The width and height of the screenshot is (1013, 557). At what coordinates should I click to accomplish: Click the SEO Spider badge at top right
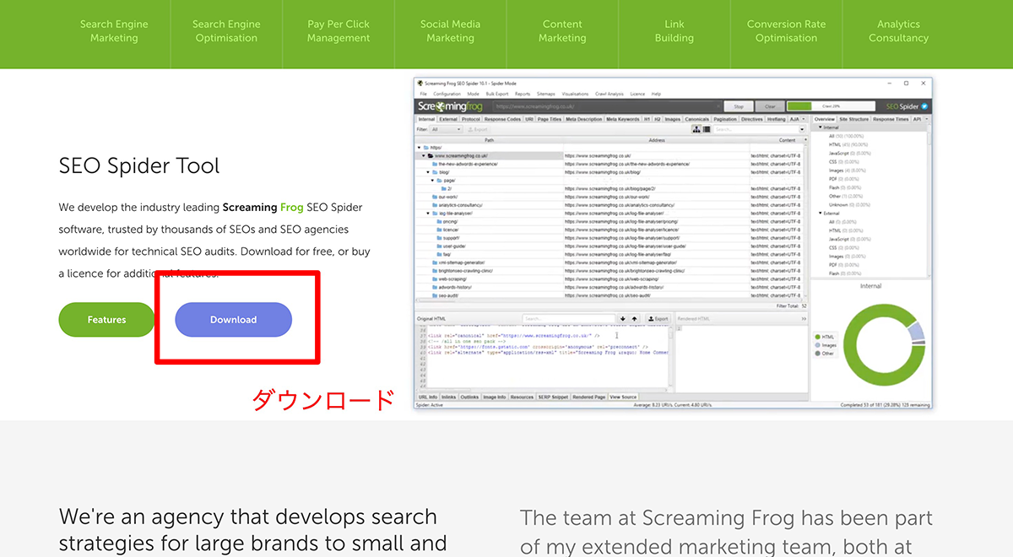click(x=902, y=107)
